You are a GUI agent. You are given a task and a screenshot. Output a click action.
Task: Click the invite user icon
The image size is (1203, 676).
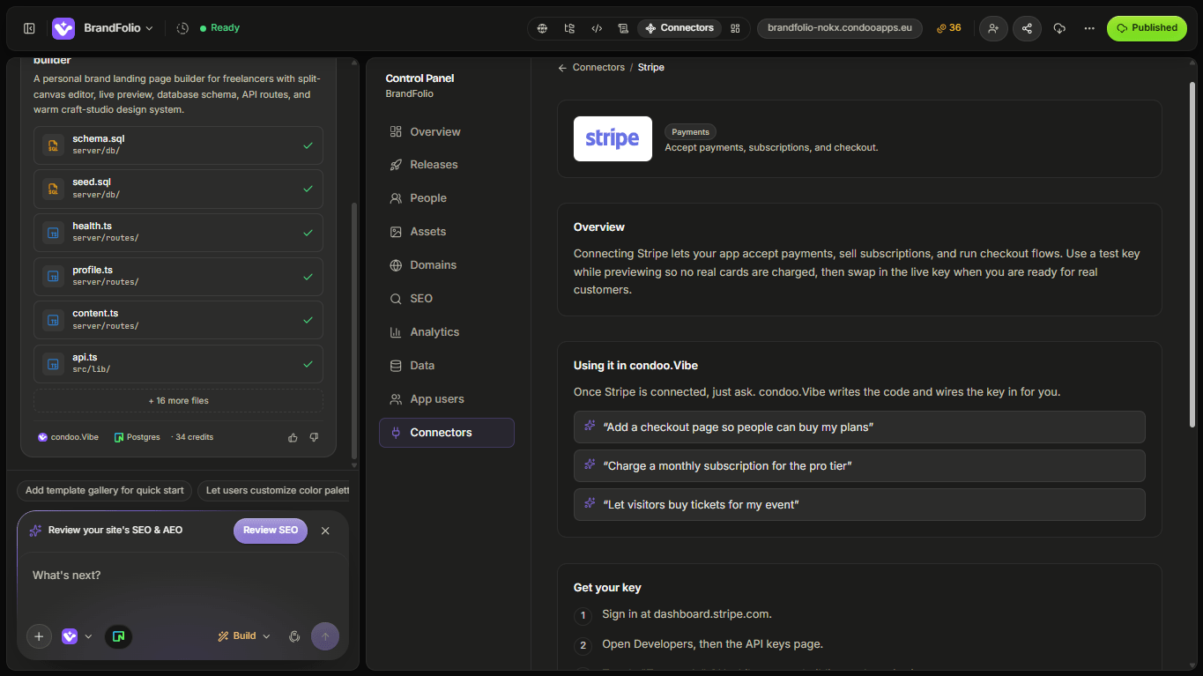pos(993,28)
